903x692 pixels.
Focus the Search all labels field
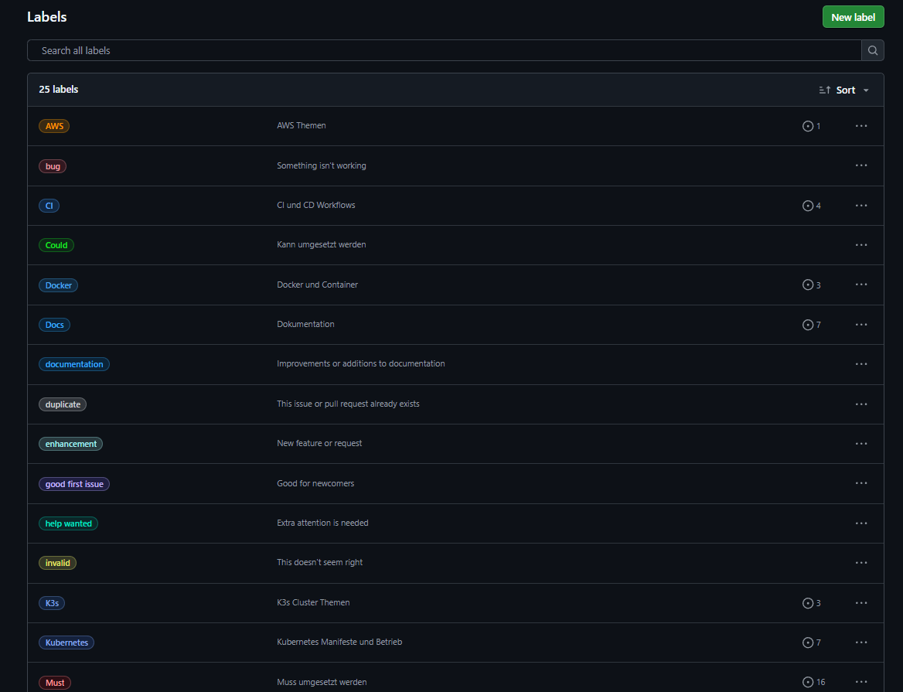tap(444, 51)
